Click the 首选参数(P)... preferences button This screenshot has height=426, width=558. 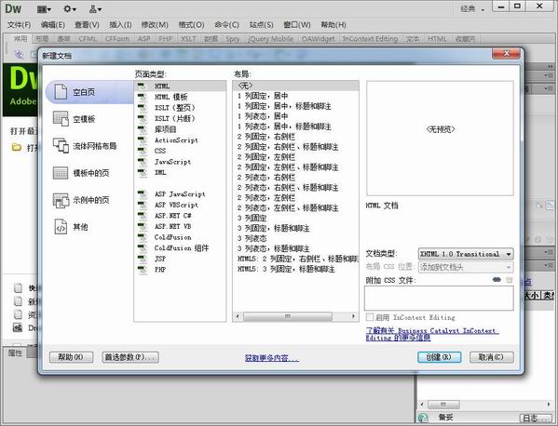point(130,357)
